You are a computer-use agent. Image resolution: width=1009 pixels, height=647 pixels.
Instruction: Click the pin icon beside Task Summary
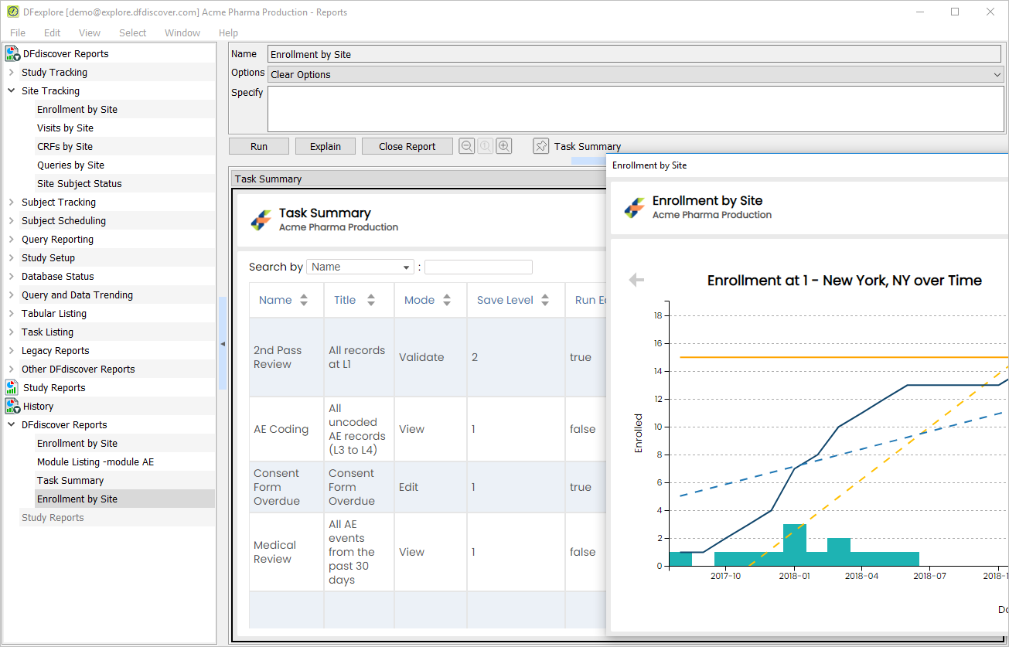541,146
